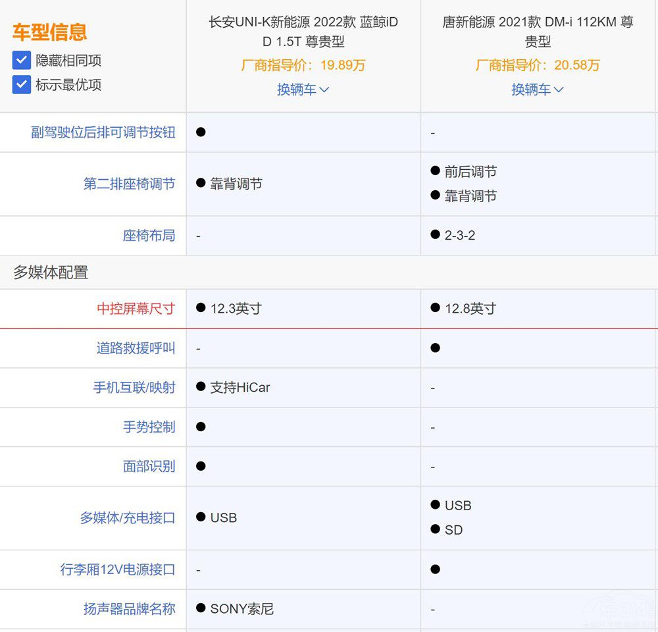Select the 扬声器品牌名称 parameter label

(130, 609)
